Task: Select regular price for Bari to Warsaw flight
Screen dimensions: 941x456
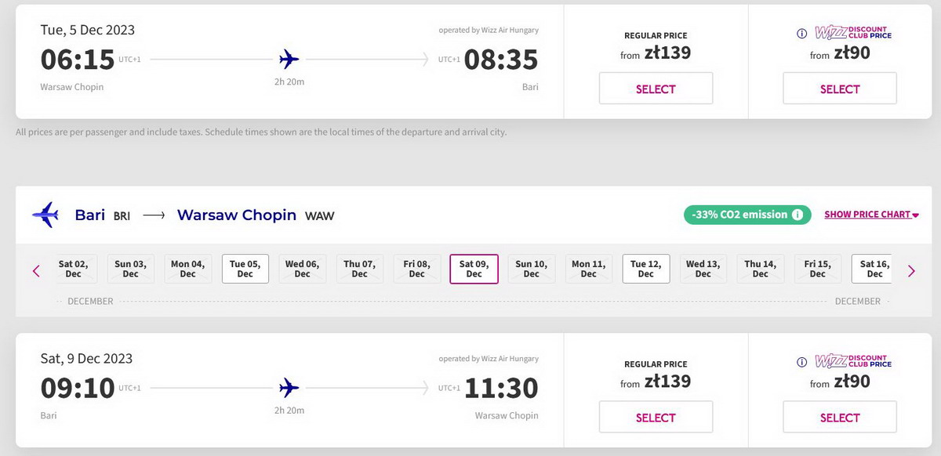Action: tap(656, 417)
